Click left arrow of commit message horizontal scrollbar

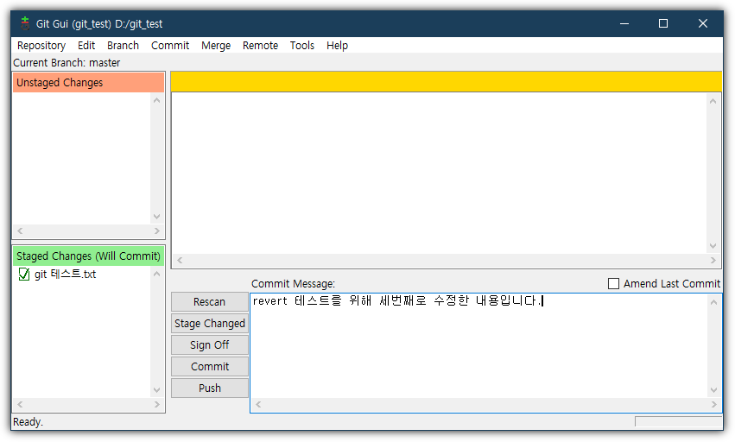tap(258, 404)
